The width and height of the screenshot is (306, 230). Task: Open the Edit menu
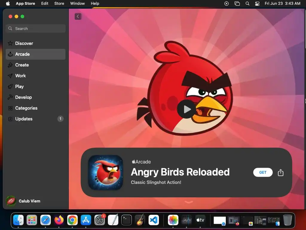tap(45, 4)
